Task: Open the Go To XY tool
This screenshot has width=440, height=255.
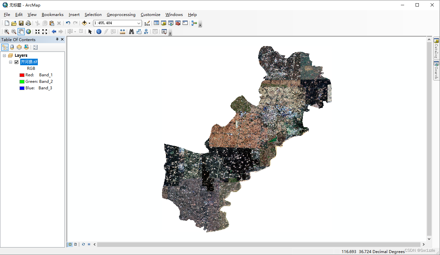Action: (x=146, y=31)
